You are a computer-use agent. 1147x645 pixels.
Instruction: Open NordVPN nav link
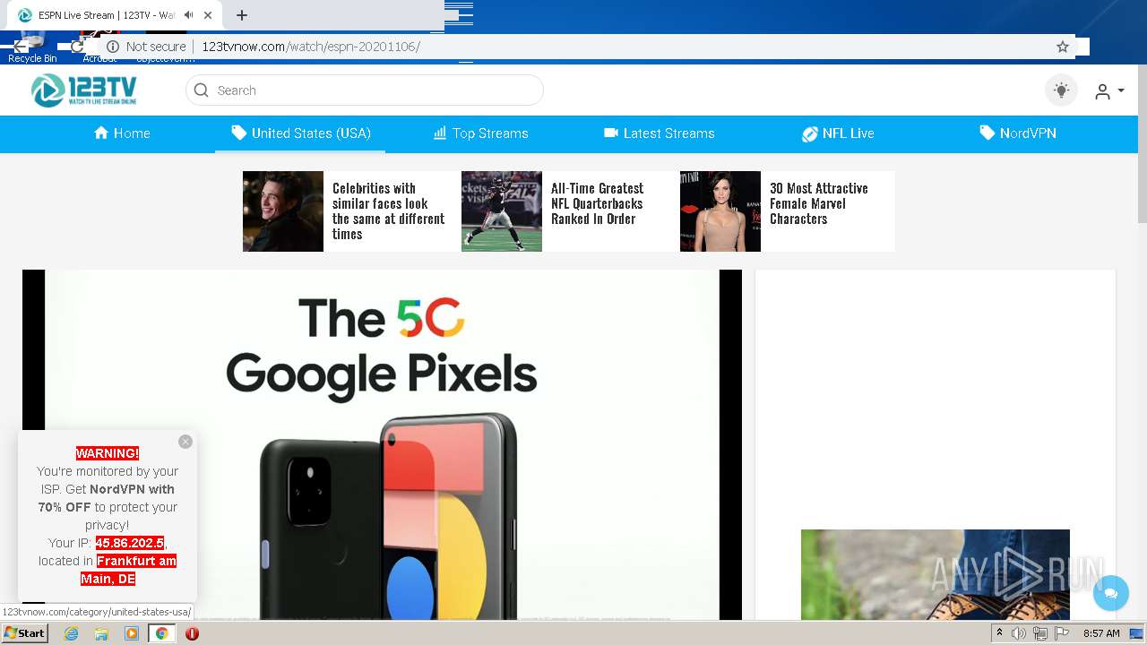pyautogui.click(x=1018, y=133)
